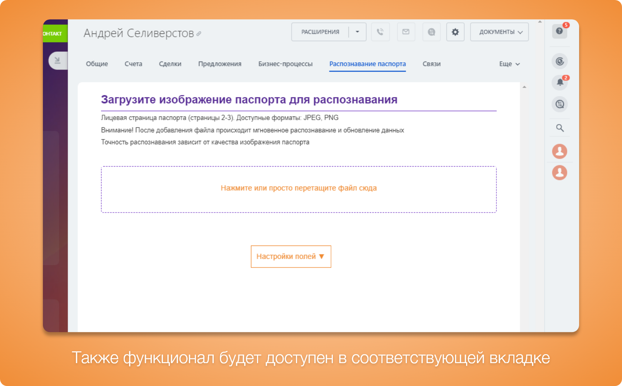Image resolution: width=622 pixels, height=386 pixels.
Task: Expand the Расширения dropdown arrow
Action: click(x=357, y=32)
